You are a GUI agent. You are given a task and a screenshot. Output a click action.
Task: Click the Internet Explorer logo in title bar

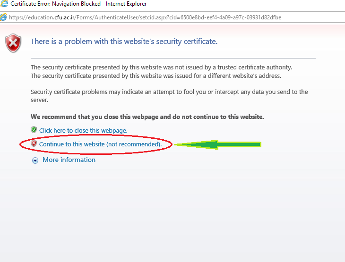click(x=4, y=4)
